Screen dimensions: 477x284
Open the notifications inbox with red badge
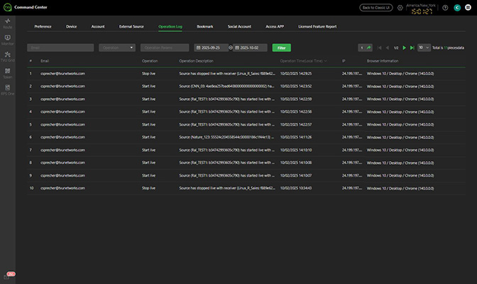tap(9, 275)
